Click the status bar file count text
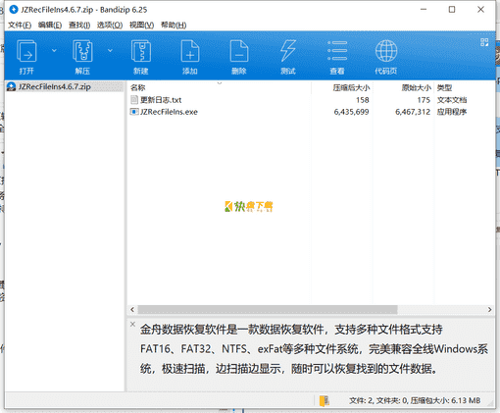This screenshot has width=500, height=413. pos(415,400)
